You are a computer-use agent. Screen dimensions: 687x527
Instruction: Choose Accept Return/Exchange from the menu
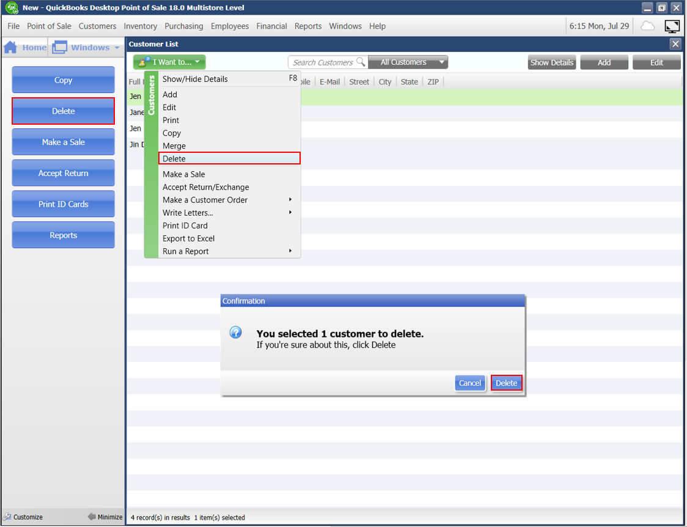229,187
